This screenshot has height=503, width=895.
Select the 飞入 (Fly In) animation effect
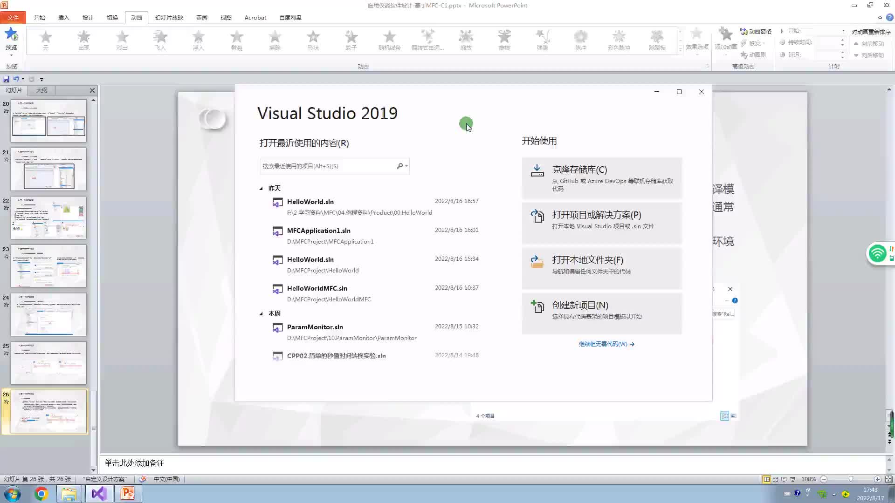click(160, 40)
